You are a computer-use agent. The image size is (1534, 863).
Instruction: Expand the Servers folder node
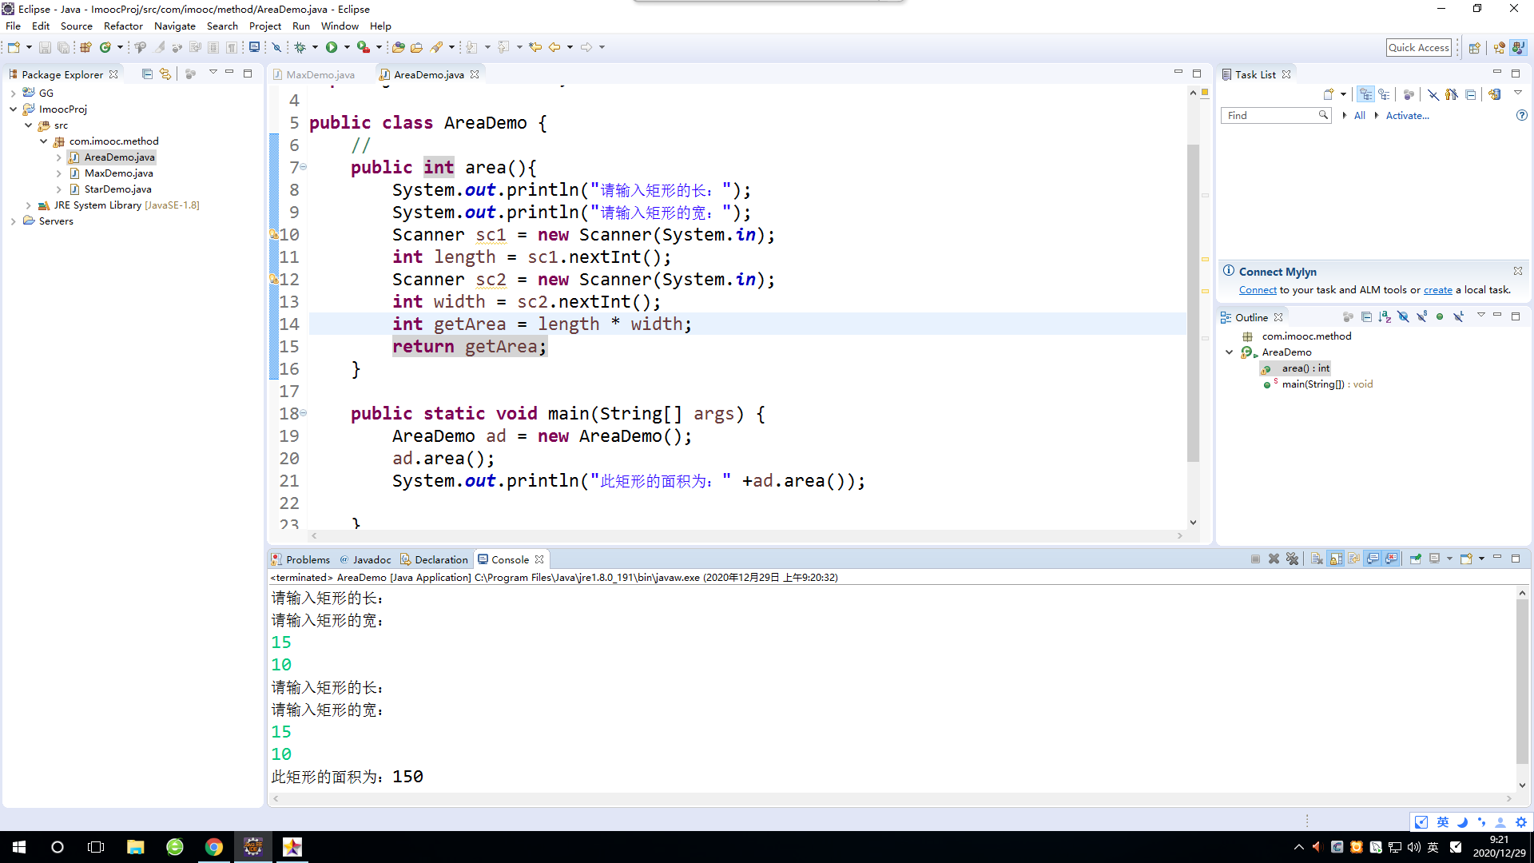tap(13, 221)
